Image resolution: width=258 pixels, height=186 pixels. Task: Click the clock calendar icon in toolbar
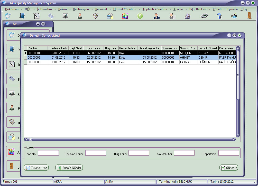coord(110,16)
